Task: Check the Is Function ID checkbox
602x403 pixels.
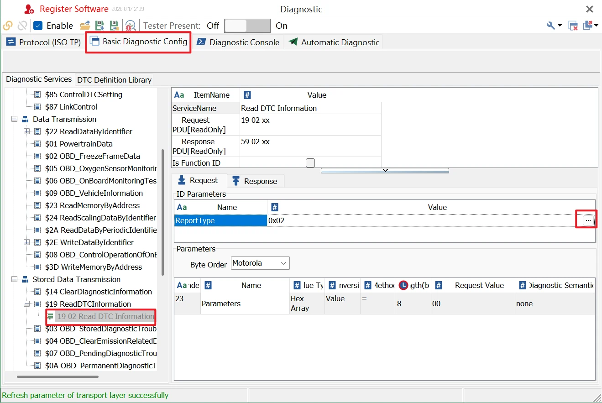Action: click(x=310, y=162)
